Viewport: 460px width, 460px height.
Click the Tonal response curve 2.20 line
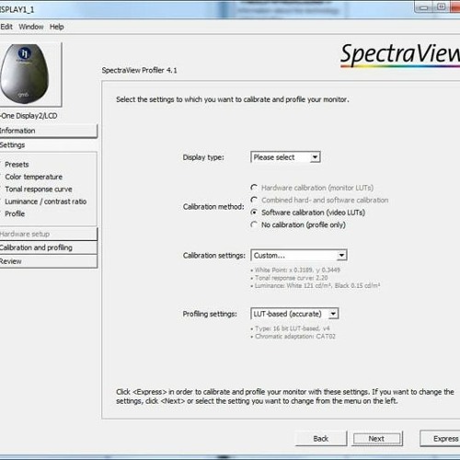pyautogui.click(x=289, y=278)
